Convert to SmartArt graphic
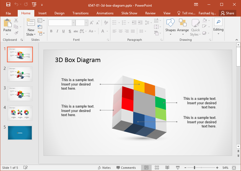This screenshot has width=241, height=171. pos(157,33)
